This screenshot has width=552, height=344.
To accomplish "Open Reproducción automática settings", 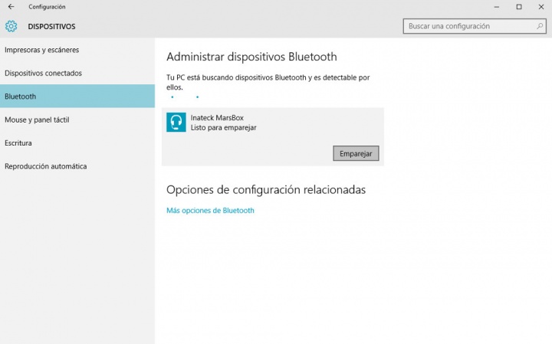I will point(46,166).
